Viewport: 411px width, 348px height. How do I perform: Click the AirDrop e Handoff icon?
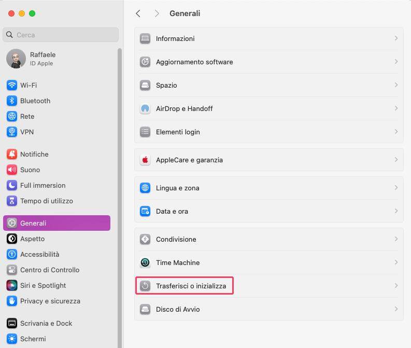tap(145, 108)
